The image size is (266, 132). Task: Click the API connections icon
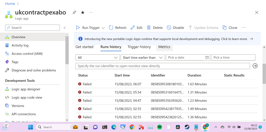pyautogui.click(x=7, y=114)
